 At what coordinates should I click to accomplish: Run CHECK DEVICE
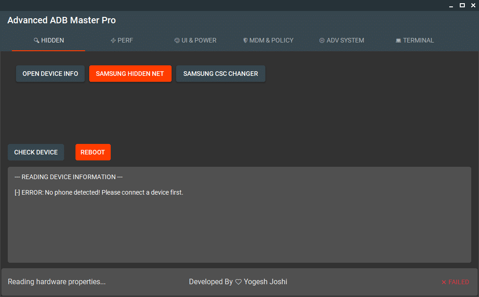[36, 152]
